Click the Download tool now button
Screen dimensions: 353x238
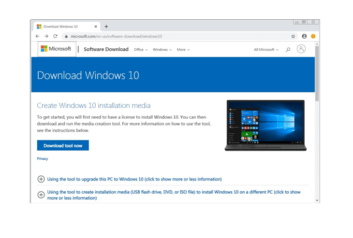point(63,145)
